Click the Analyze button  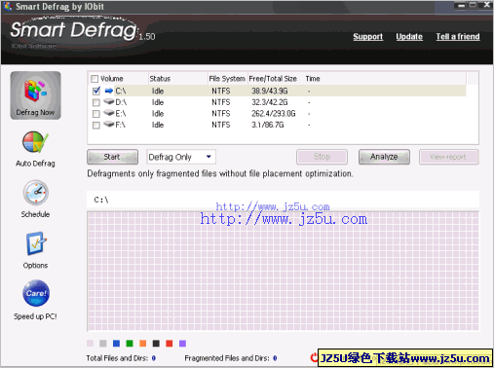(384, 157)
